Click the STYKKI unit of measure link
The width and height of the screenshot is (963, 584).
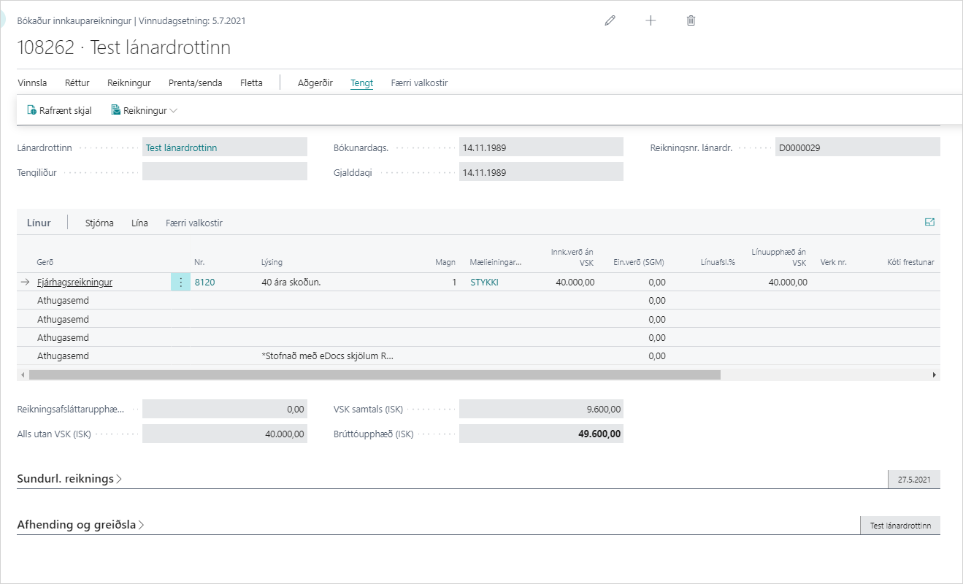click(485, 282)
